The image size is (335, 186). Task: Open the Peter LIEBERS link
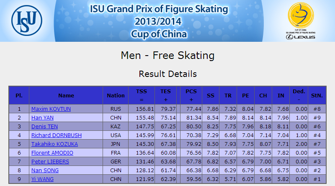click(x=50, y=162)
